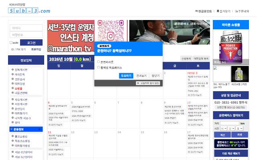Click 외 (13건) 더보기 on October 11
The height and width of the screenshot is (160, 257).
56,154
